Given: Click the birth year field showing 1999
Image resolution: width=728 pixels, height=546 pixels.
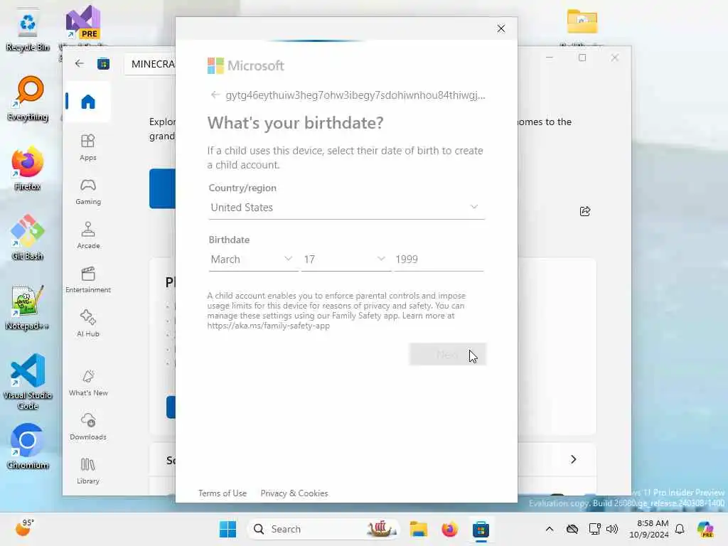Looking at the screenshot, I should tap(439, 259).
